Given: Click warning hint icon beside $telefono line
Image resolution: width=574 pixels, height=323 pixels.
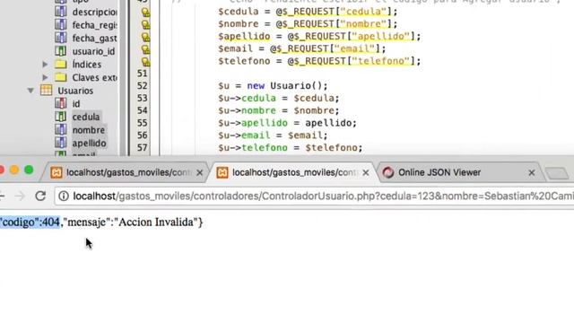Looking at the screenshot, I should [x=145, y=62].
